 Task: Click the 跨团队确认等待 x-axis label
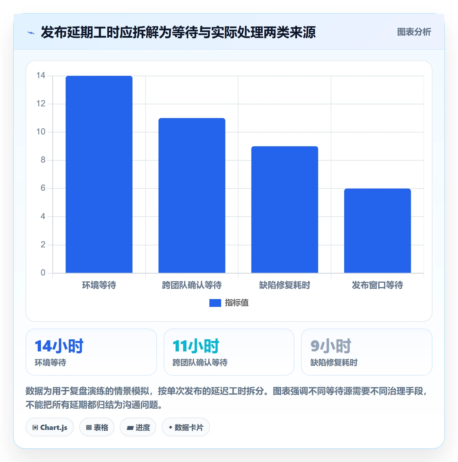point(192,285)
